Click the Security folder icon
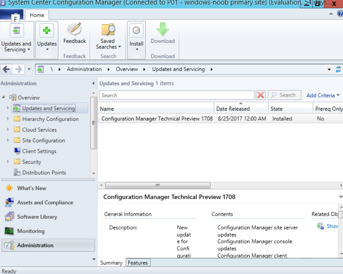This screenshot has width=343, height=274. click(17, 162)
